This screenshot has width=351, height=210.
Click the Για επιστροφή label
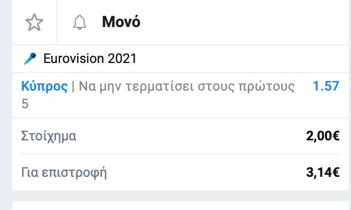click(x=64, y=172)
